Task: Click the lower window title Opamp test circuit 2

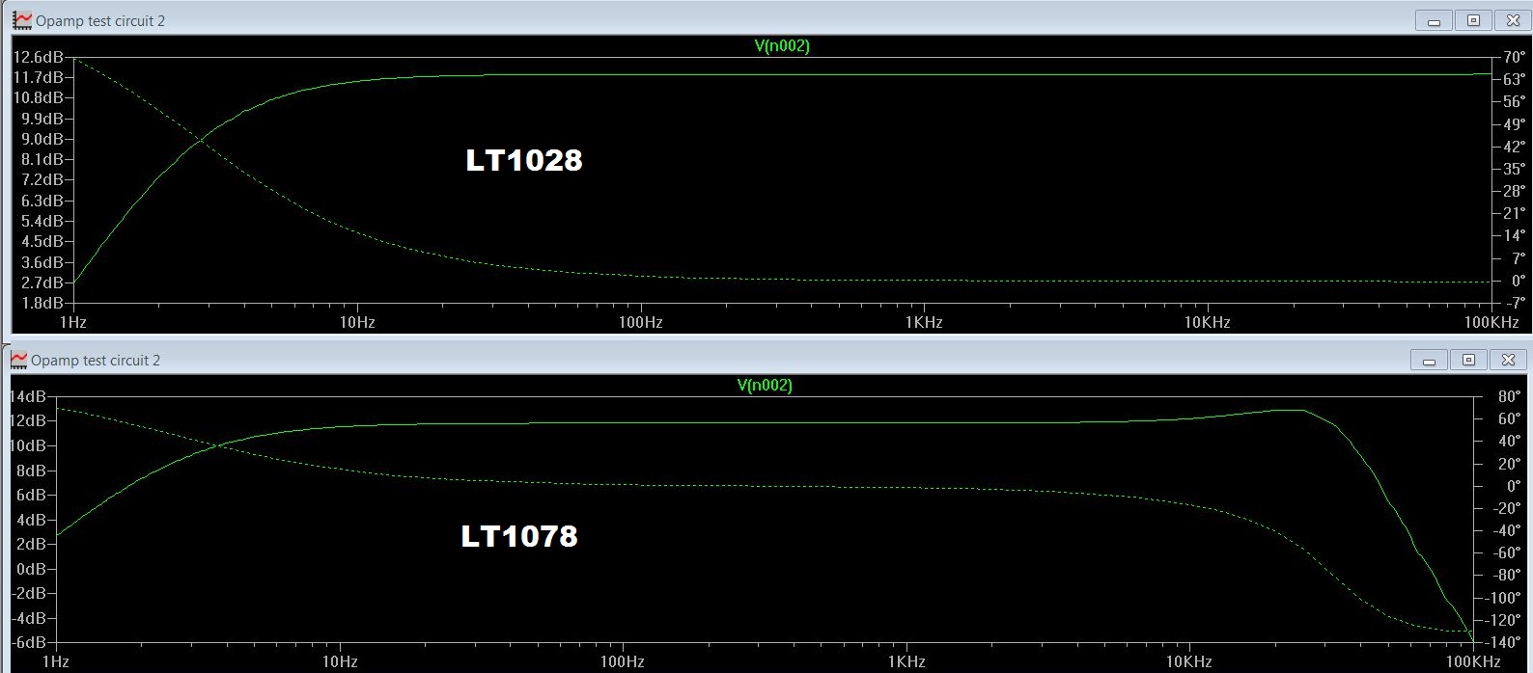Action: coord(96,361)
